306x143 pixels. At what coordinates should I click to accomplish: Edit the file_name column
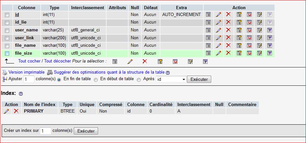[218, 45]
